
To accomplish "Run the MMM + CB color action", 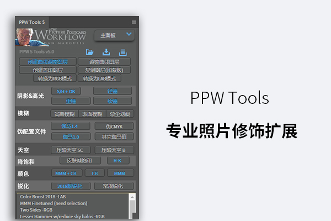I will click(x=67, y=173).
